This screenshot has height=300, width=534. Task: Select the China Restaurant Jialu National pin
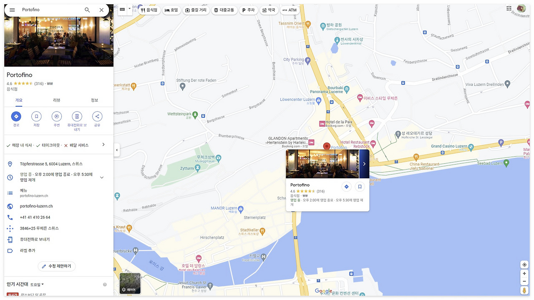coord(416,157)
